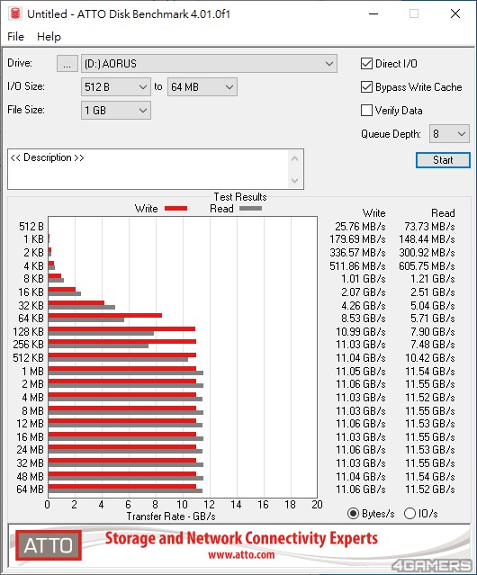This screenshot has height=575, width=477.
Task: Click the Write column header
Action: point(374,213)
